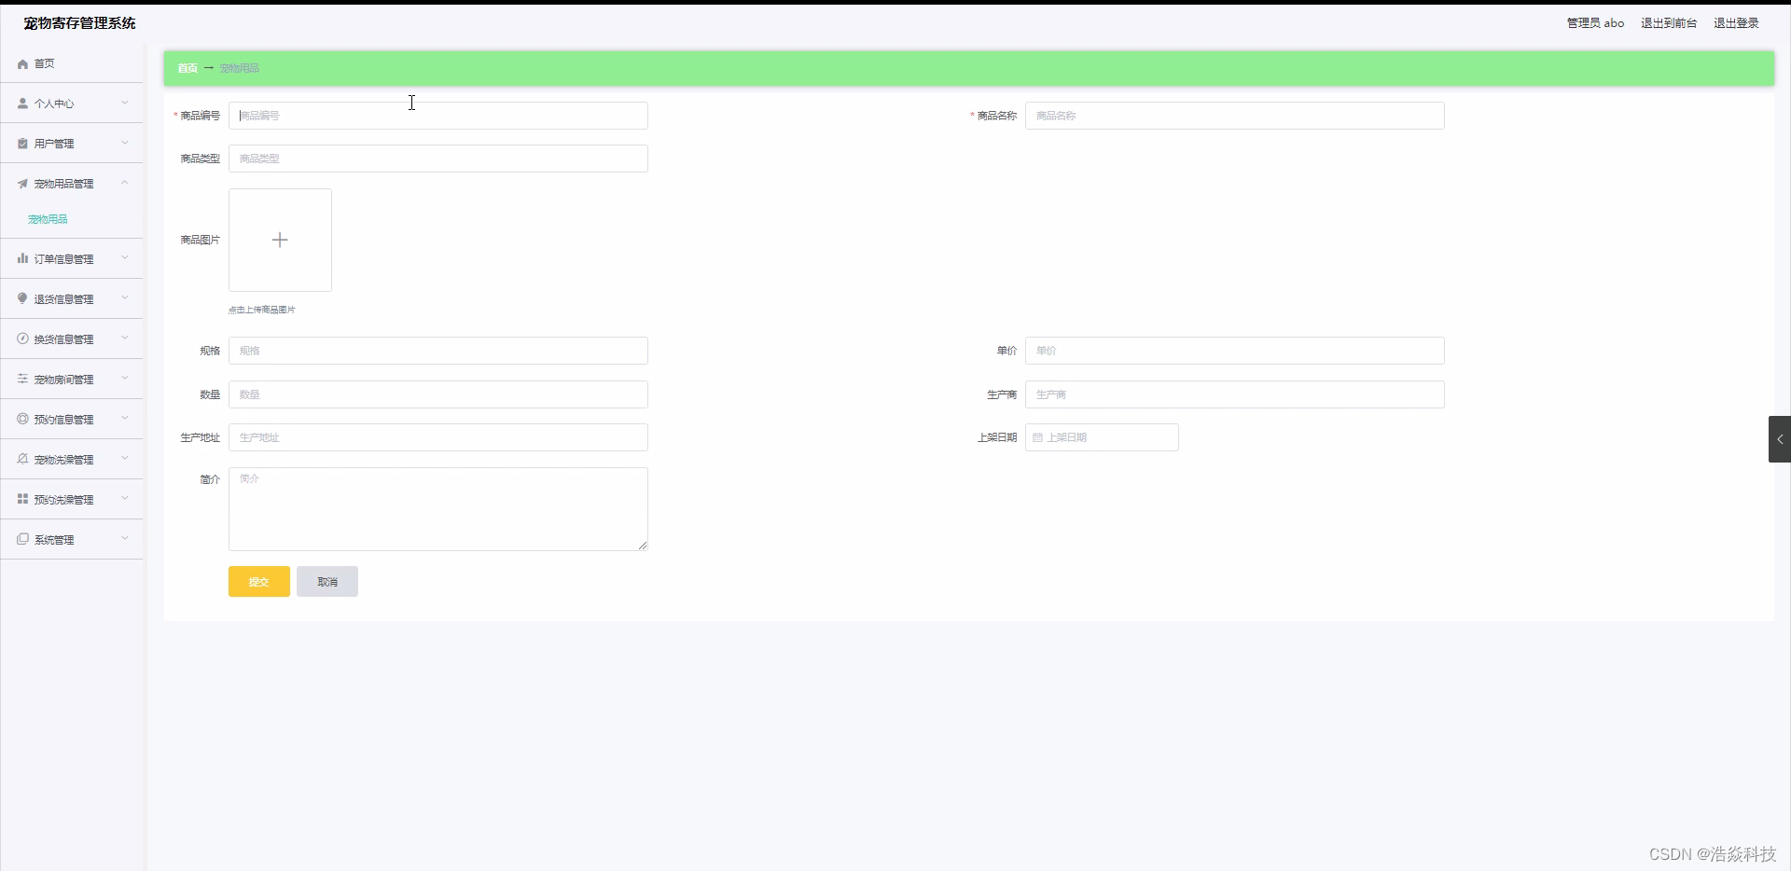Screen dimensions: 1791x871
Task: Click the bar chart icon for 订单信息管理
Action: [x=22, y=258]
